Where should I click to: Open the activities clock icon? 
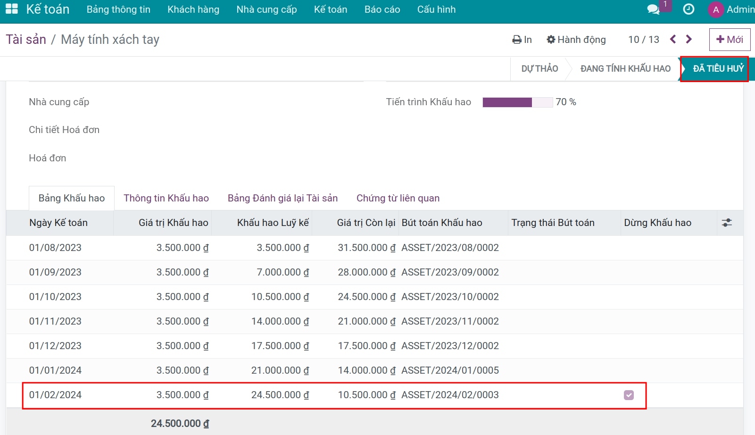689,9
